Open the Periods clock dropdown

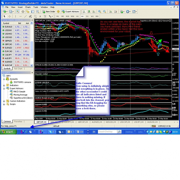(128, 12)
